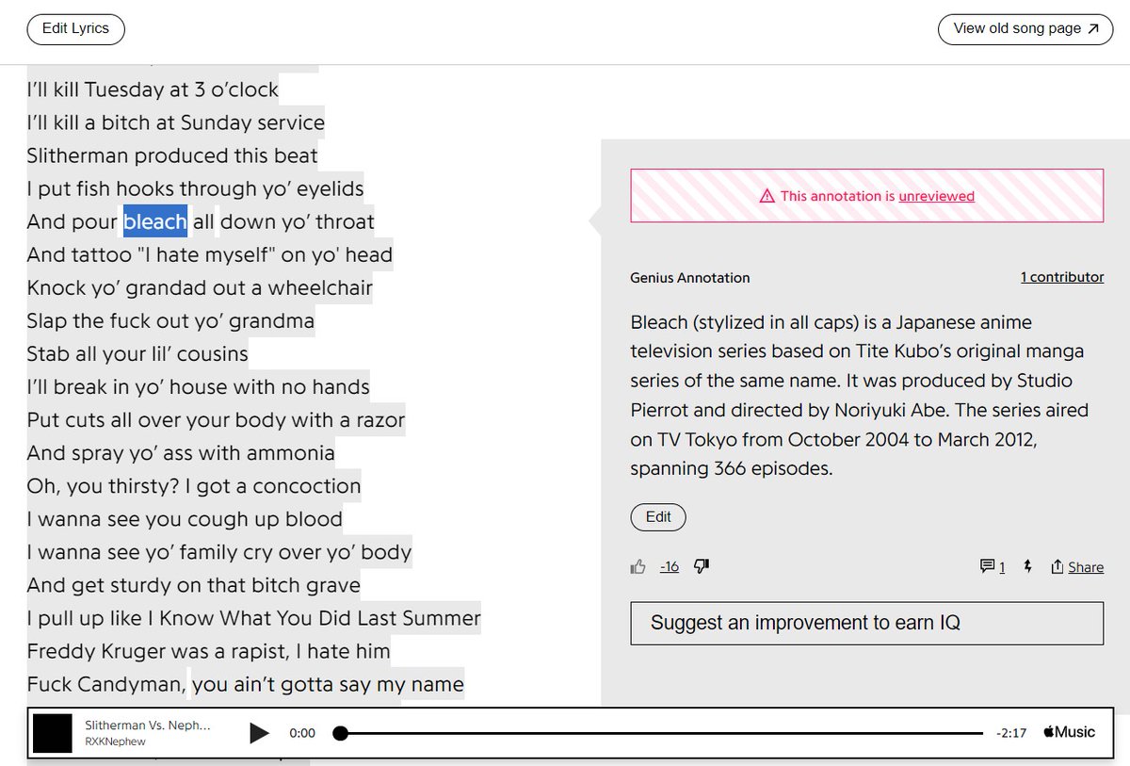Screen dimensions: 1130x766
Task: Click the artist name RXKNephew in player
Action: point(115,742)
